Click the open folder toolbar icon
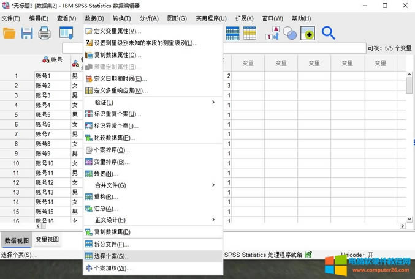Screen dimensions: 415x279 [x=9, y=34]
